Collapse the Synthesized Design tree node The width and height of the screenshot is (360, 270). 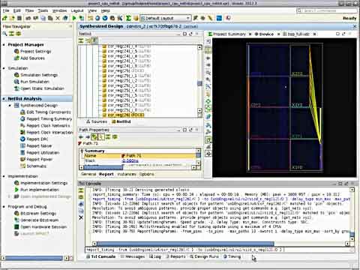point(10,106)
